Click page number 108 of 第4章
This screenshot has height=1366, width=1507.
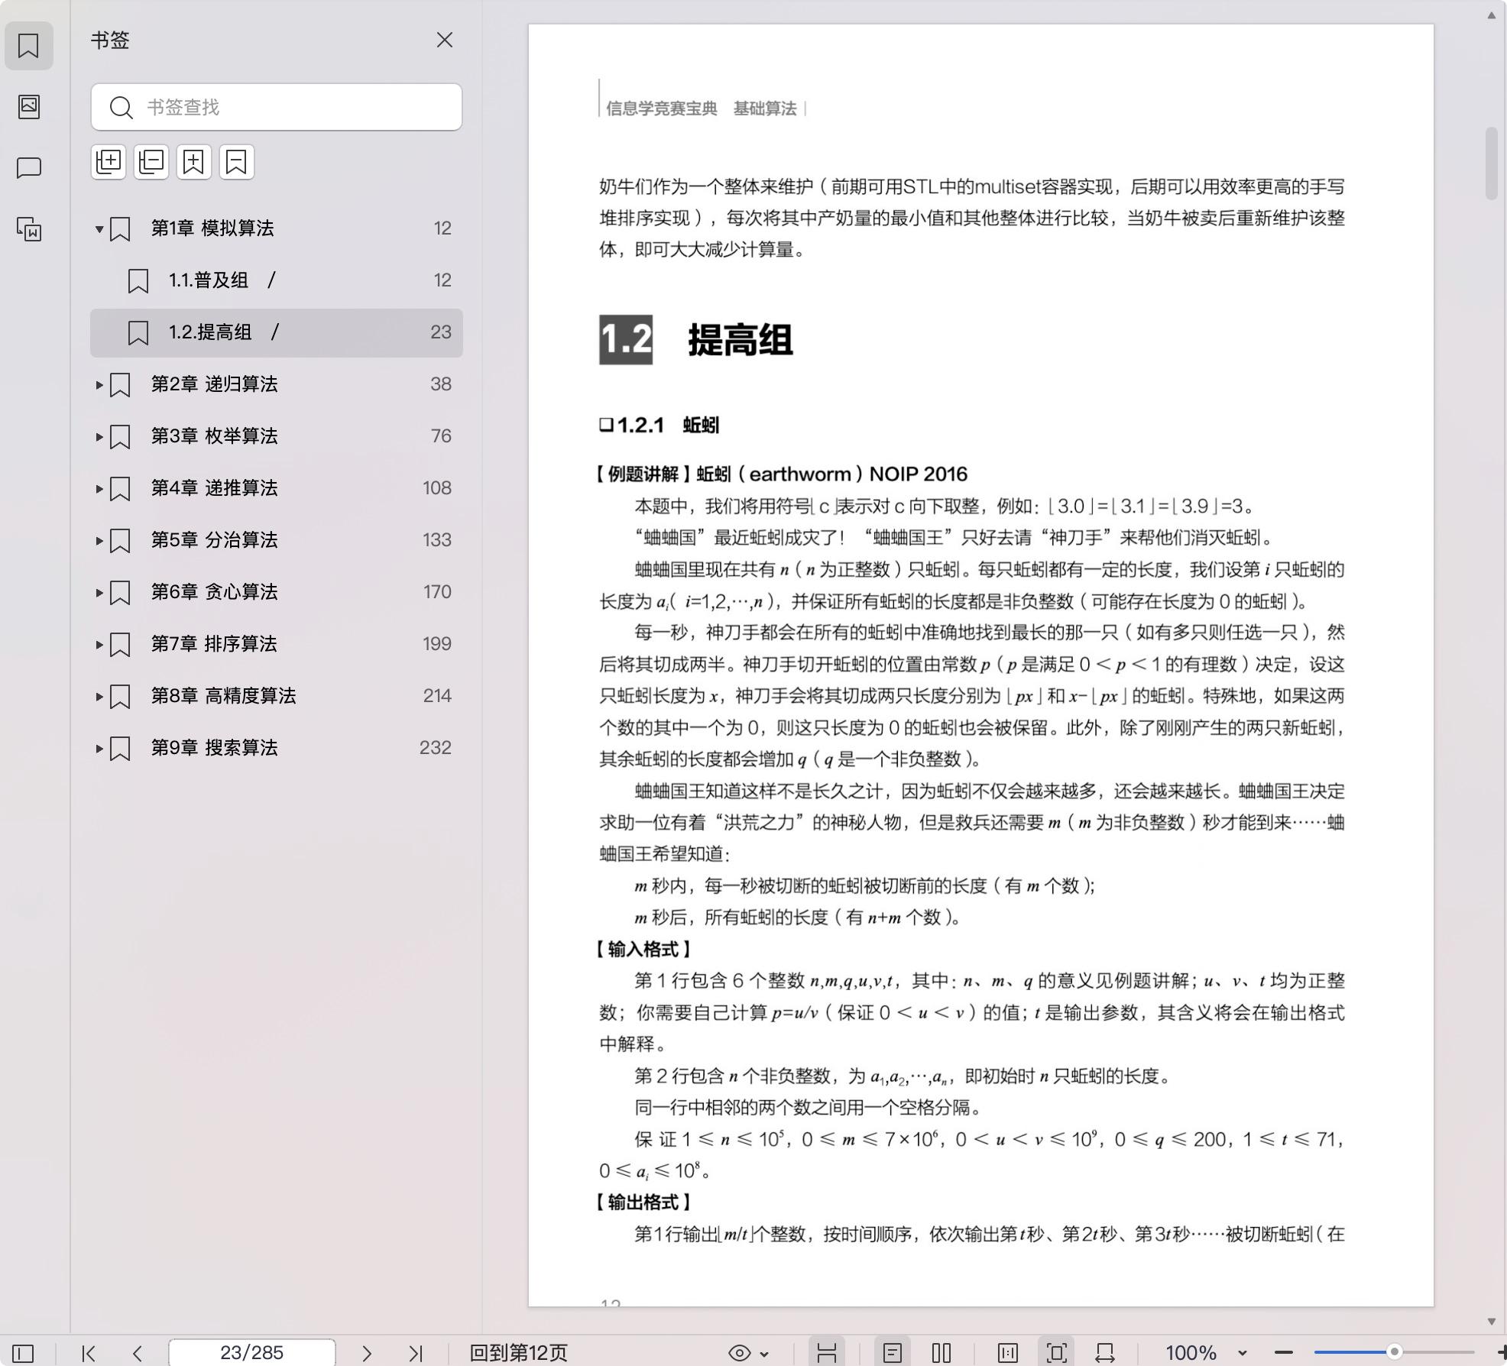click(437, 488)
